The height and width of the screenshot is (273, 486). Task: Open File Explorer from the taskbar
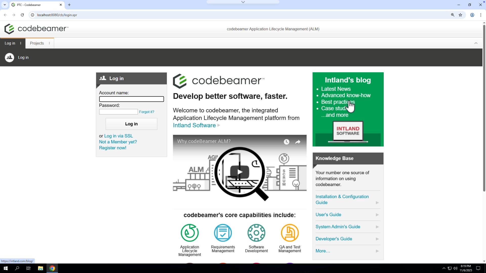click(x=40, y=268)
